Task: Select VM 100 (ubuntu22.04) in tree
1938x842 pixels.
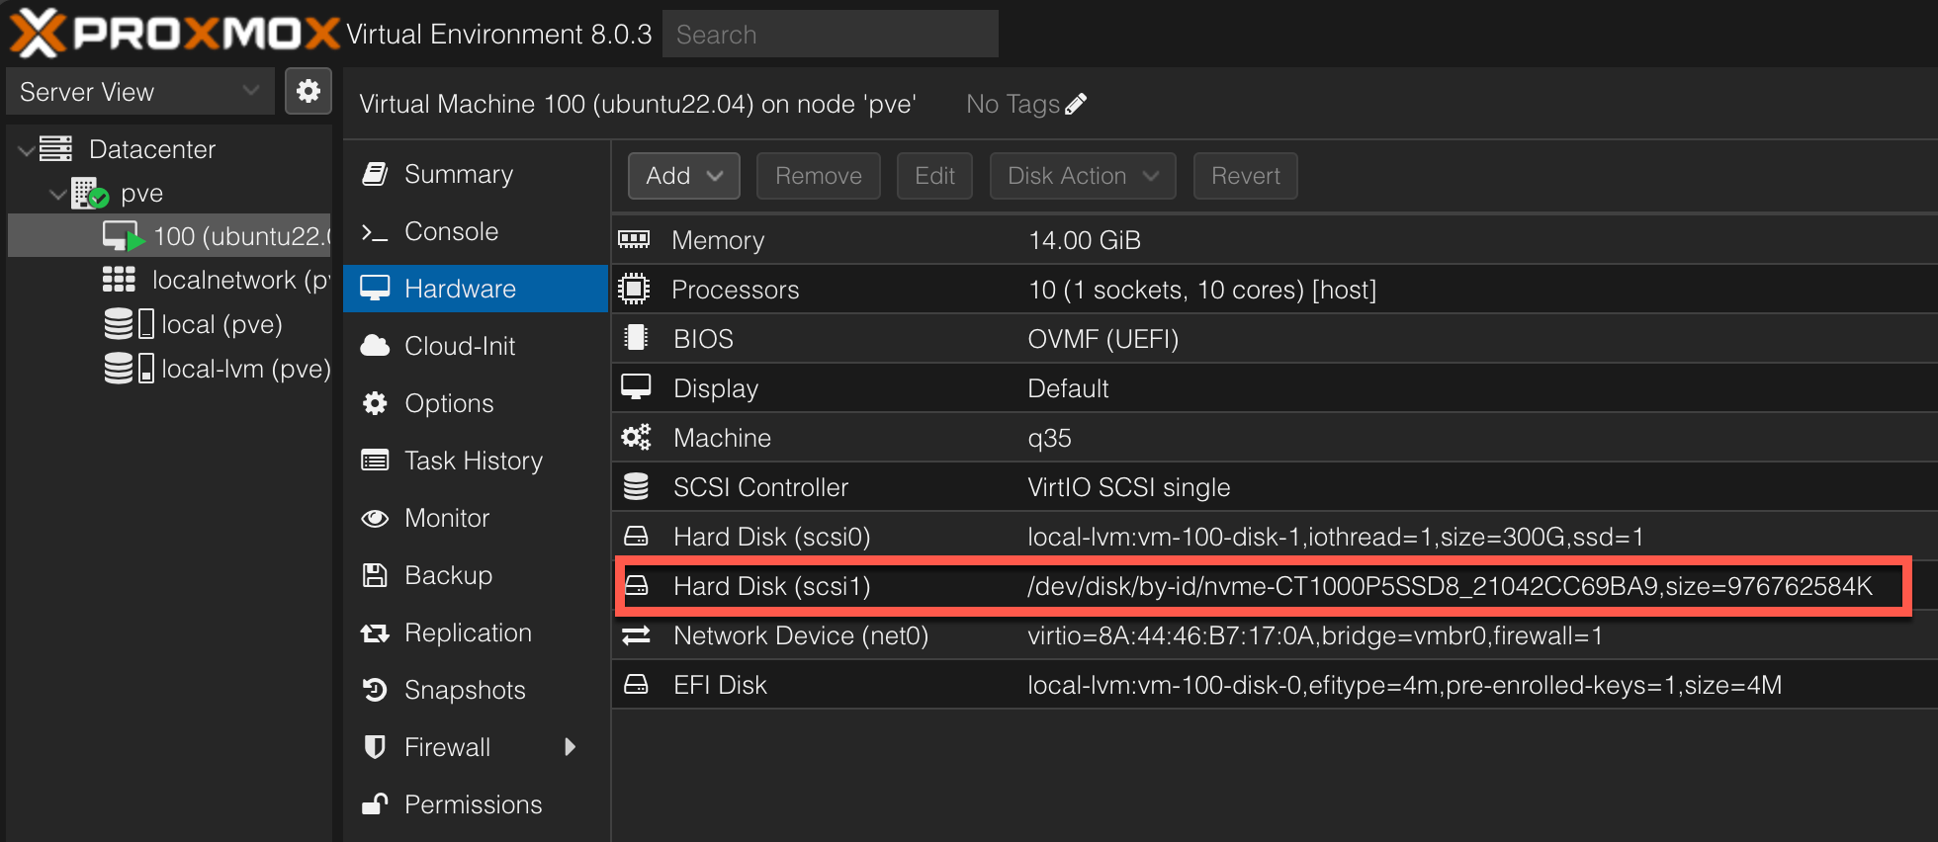Action: pos(169,236)
